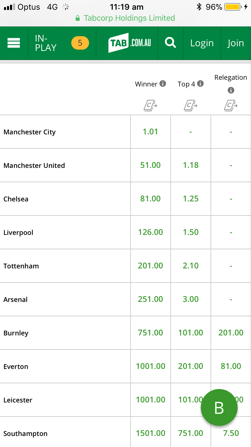Tap the cash-out icon under Top 4
Image resolution: width=251 pixels, height=447 pixels.
tap(191, 106)
